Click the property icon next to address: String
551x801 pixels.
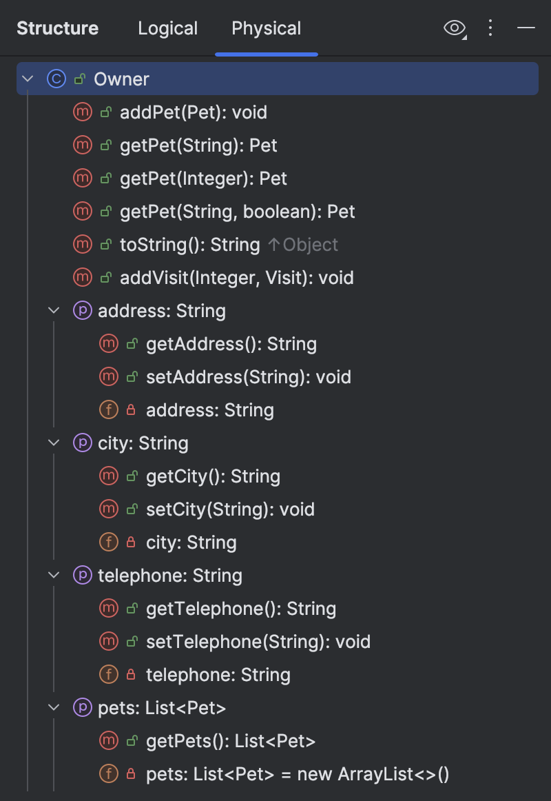pos(82,310)
